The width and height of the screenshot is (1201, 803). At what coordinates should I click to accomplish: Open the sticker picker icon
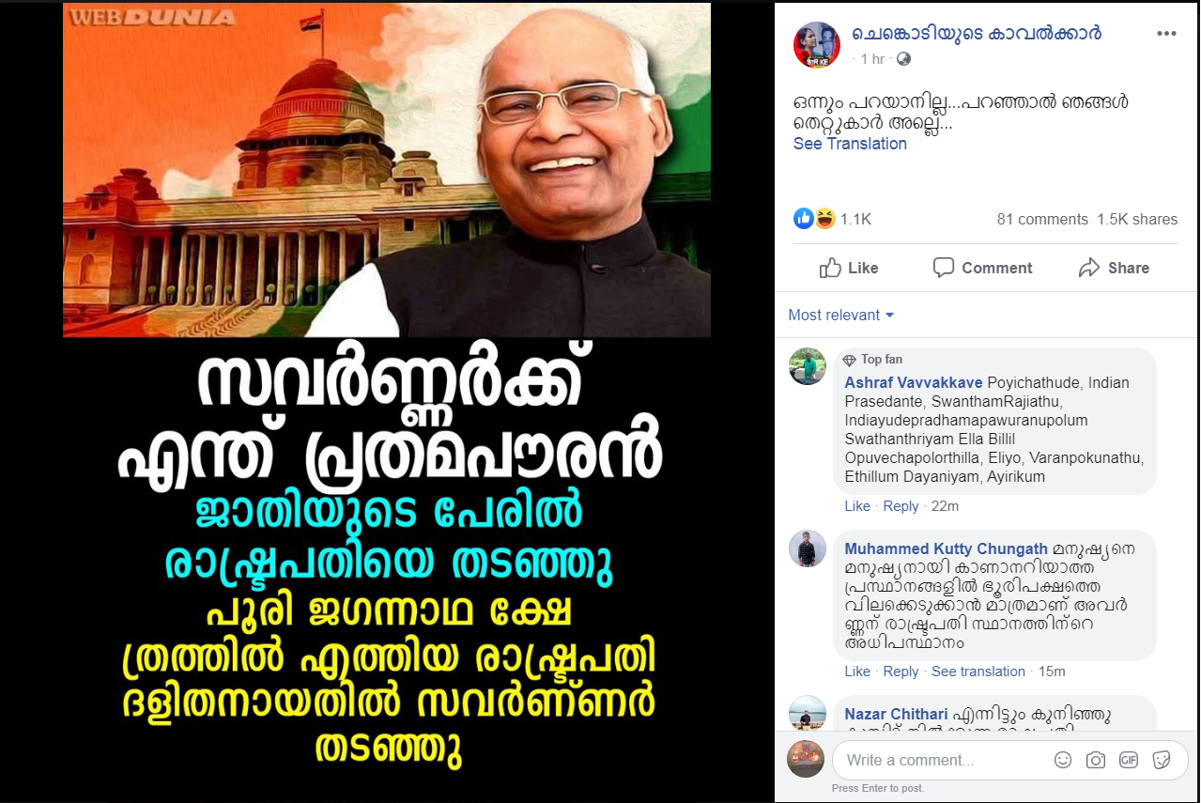(x=1162, y=760)
